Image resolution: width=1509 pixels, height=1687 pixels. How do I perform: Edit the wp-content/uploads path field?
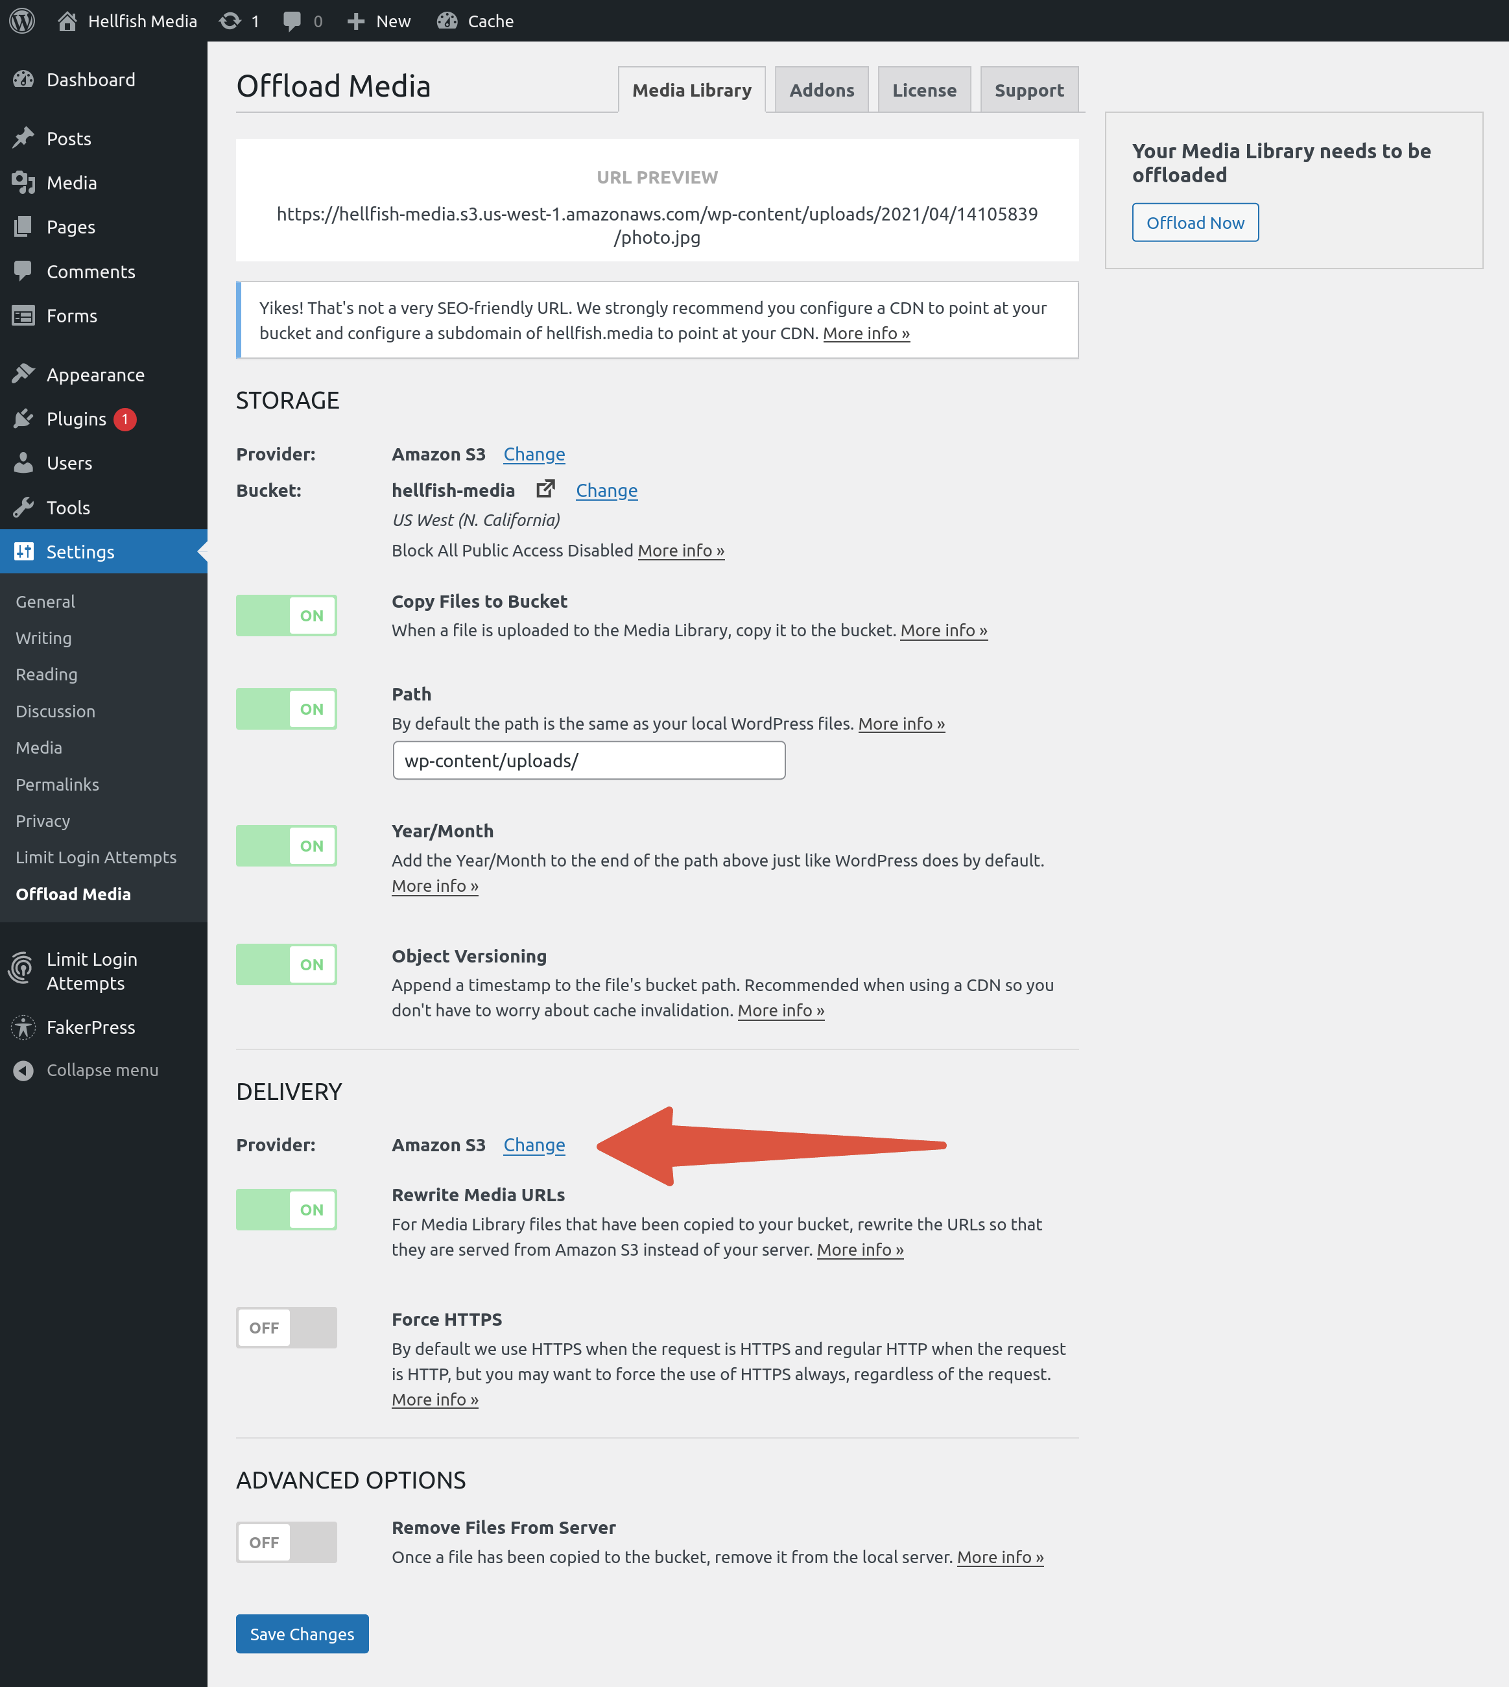pos(588,760)
